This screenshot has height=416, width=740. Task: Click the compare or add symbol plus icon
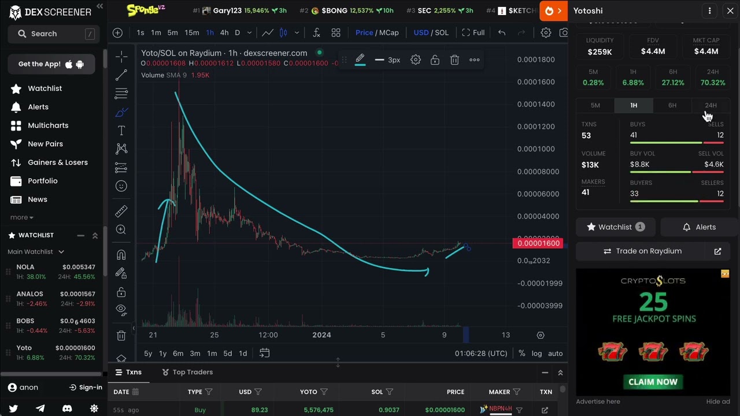pos(117,33)
